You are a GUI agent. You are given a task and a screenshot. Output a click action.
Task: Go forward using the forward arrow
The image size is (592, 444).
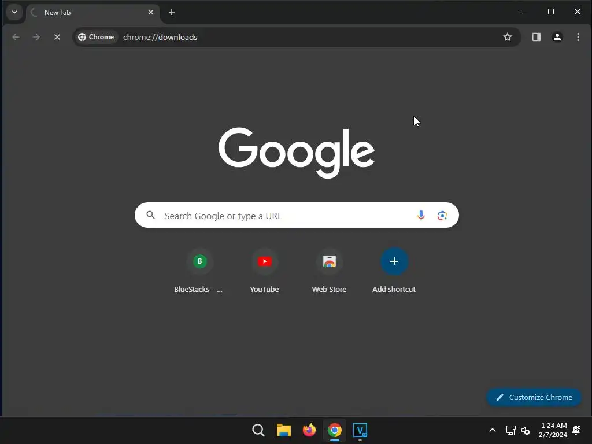coord(36,37)
